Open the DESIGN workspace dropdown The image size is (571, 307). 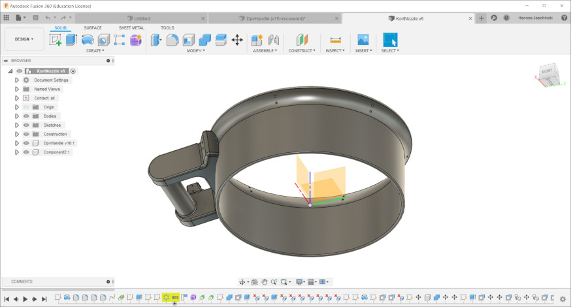tap(24, 39)
